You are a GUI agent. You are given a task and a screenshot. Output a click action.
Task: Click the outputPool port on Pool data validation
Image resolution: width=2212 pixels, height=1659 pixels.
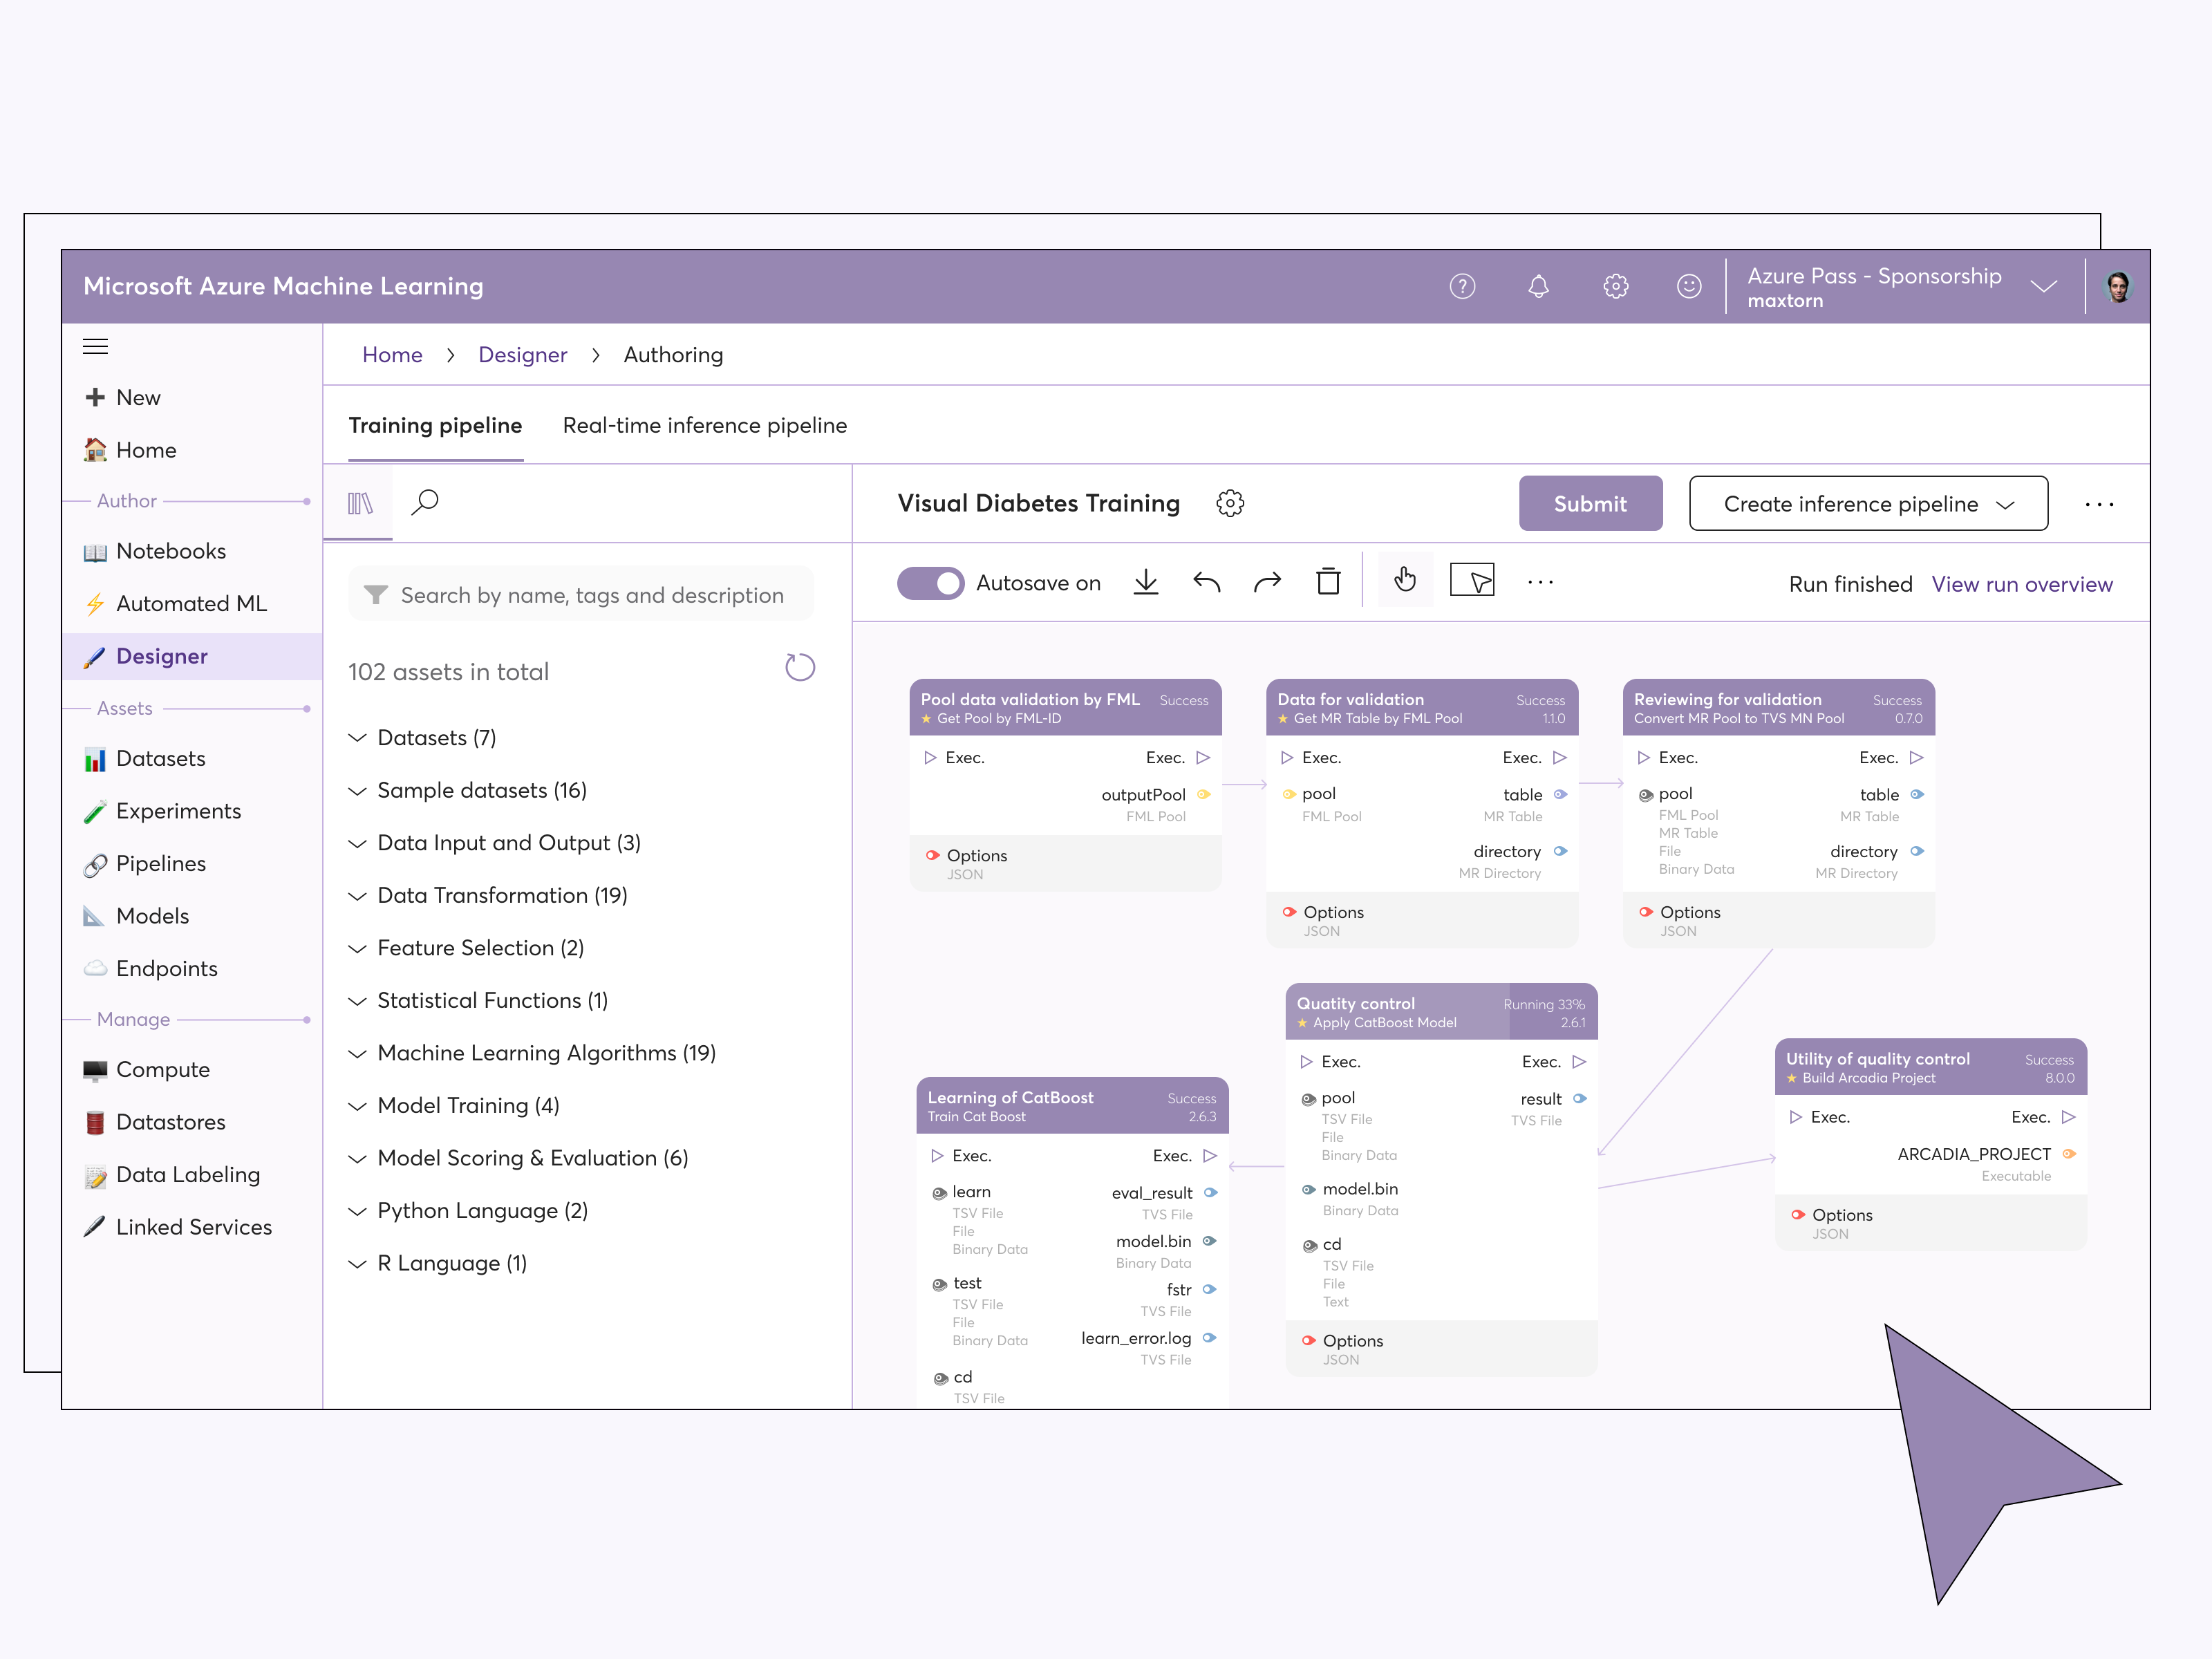[1204, 795]
